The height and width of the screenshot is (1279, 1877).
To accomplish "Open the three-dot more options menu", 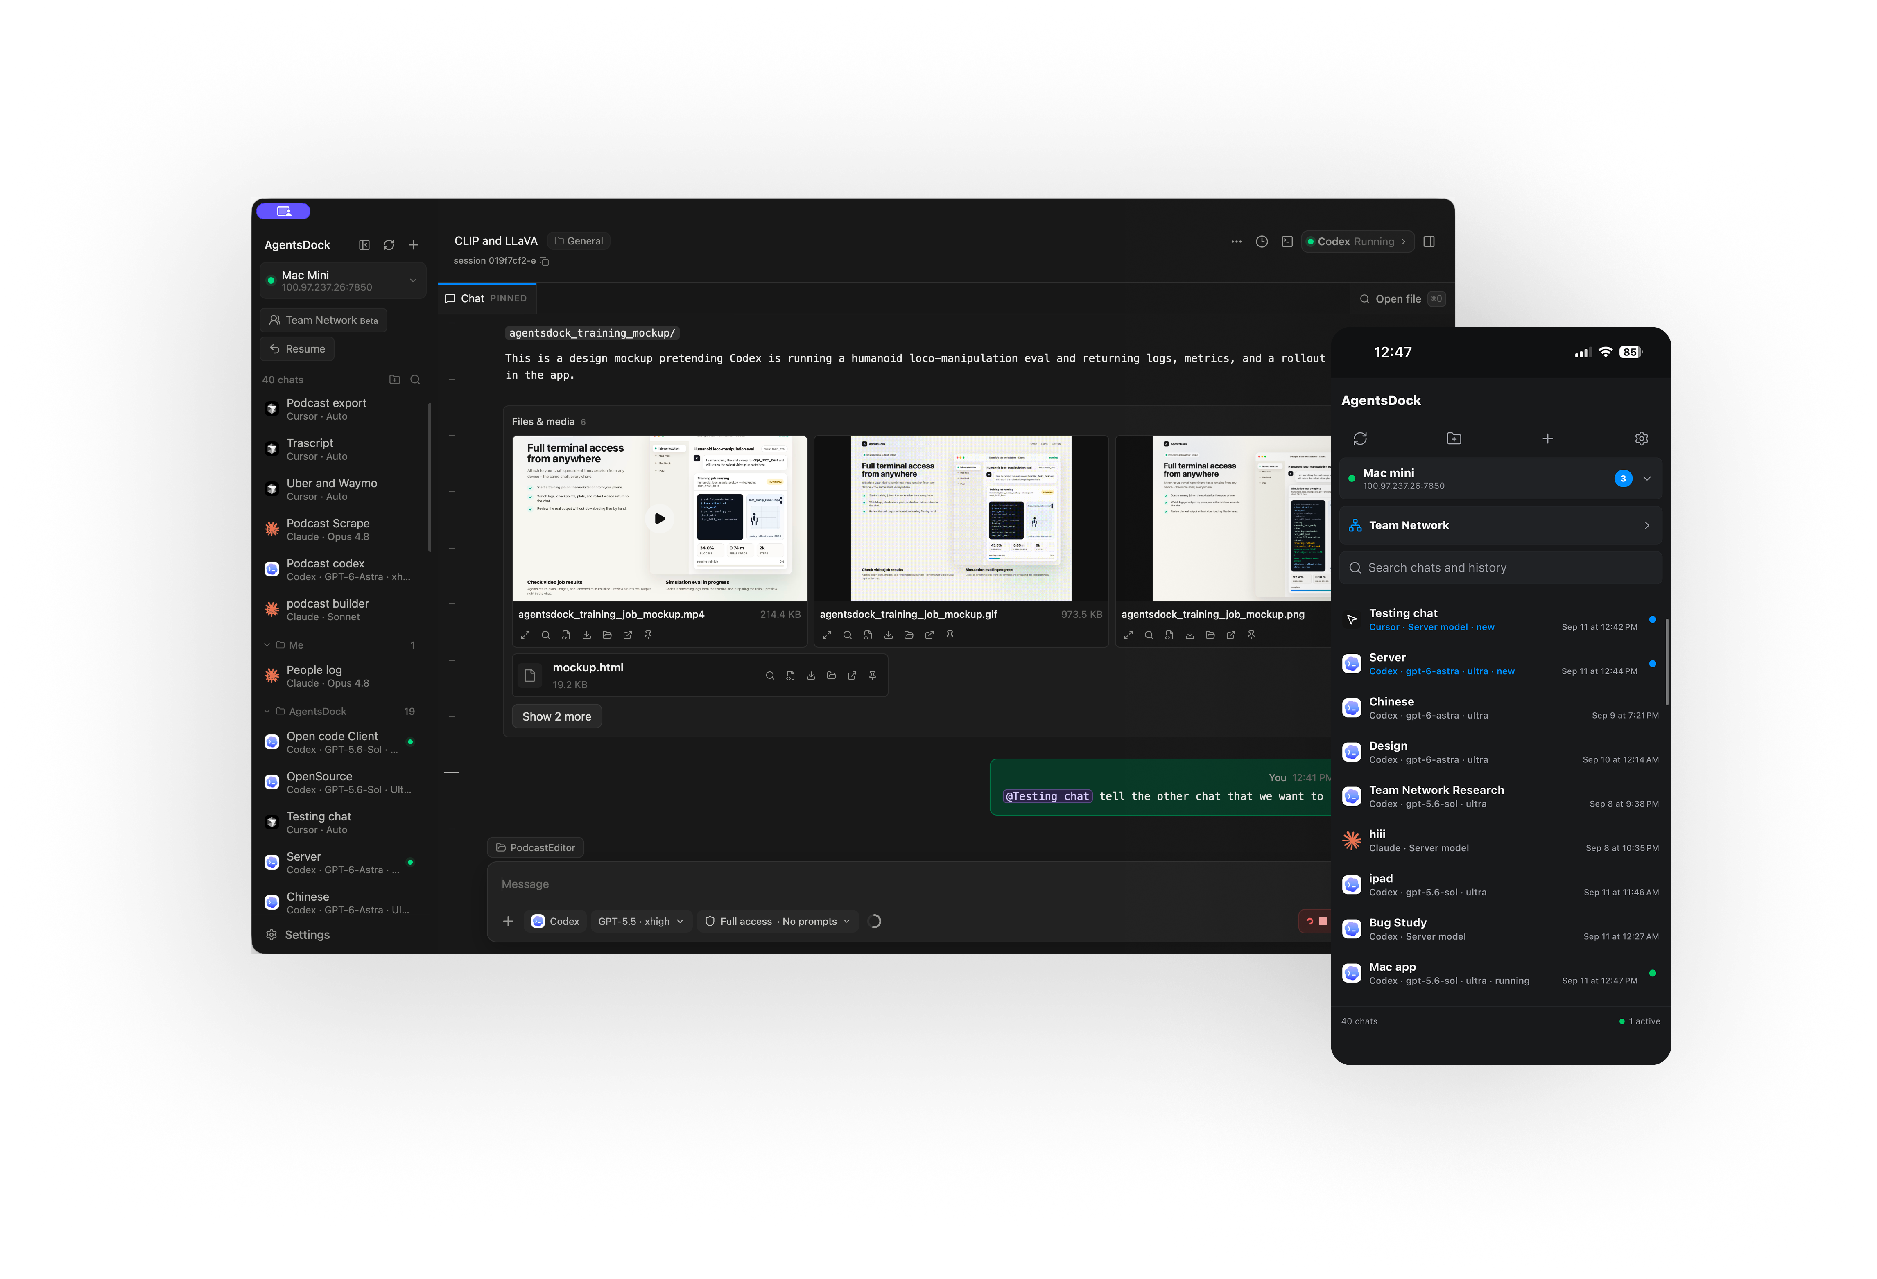I will coord(1237,242).
